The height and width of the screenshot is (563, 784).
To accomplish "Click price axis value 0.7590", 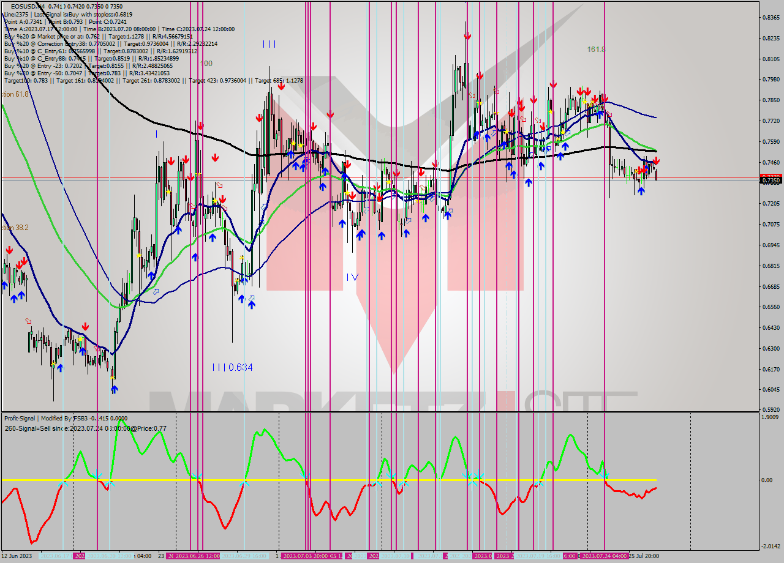I will click(771, 142).
